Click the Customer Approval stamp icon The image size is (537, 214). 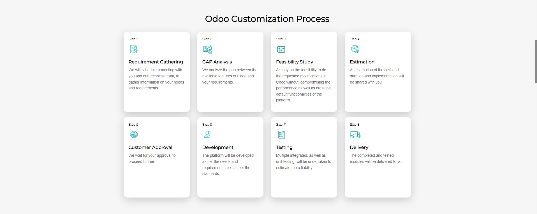[134, 135]
